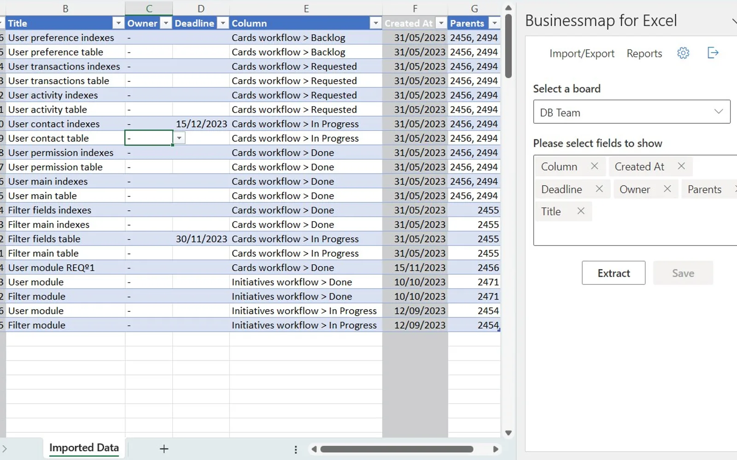This screenshot has height=460, width=737.
Task: Open Parents column filter dropdown
Action: coord(494,23)
